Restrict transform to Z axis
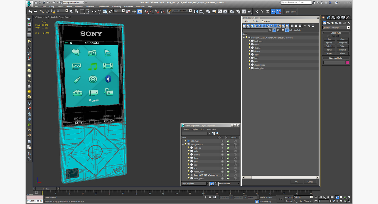 [267, 12]
